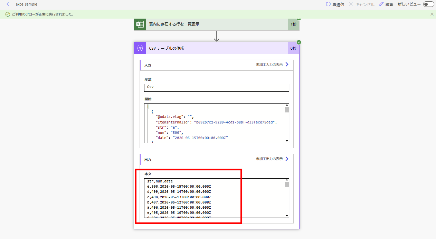The image size is (436, 239).
Task: Click the 再送信 button
Action: [335, 4]
